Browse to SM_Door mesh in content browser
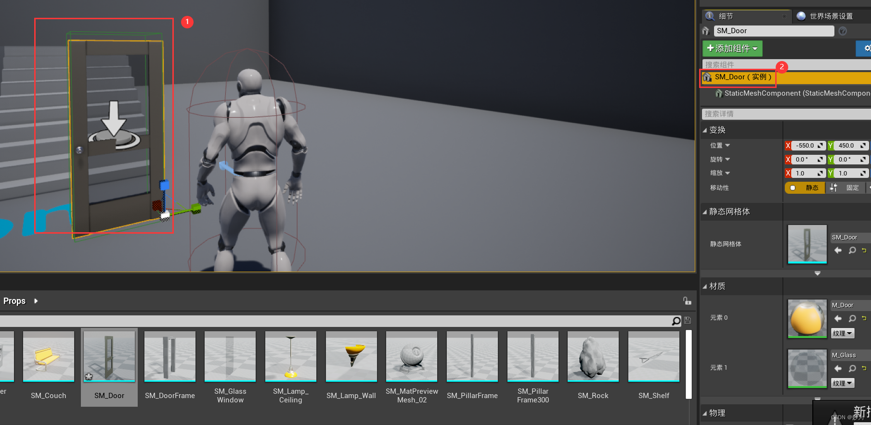The height and width of the screenshot is (425, 871). coord(852,250)
